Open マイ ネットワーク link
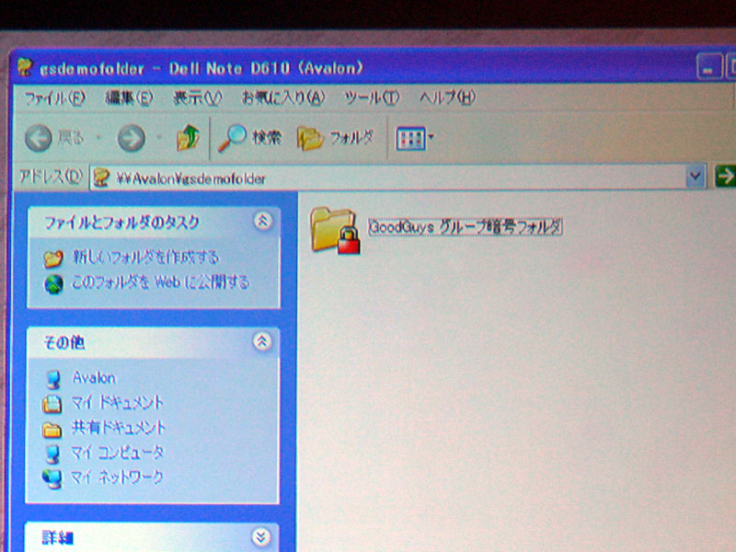This screenshot has height=552, width=736. tap(117, 477)
